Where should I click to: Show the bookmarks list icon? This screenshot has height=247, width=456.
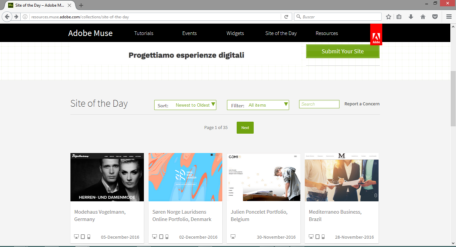coord(399,17)
